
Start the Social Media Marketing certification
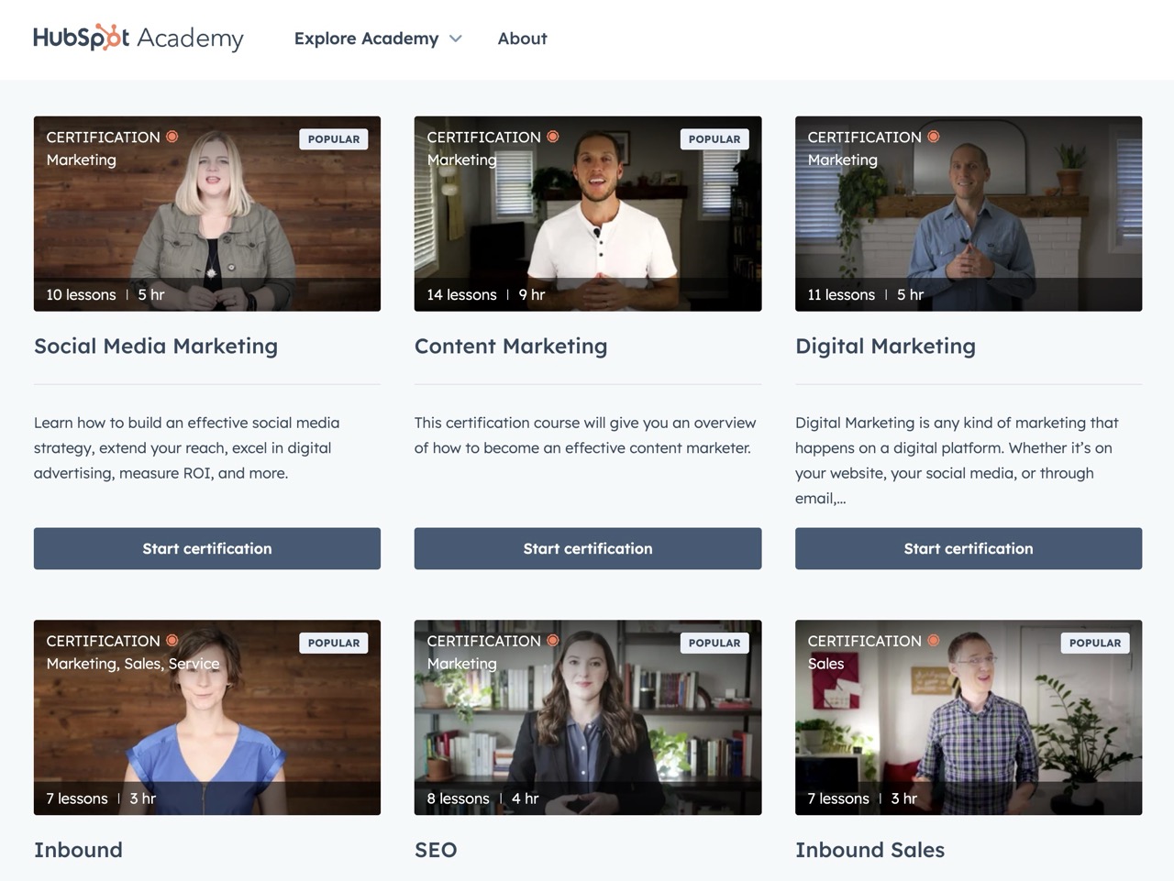207,548
